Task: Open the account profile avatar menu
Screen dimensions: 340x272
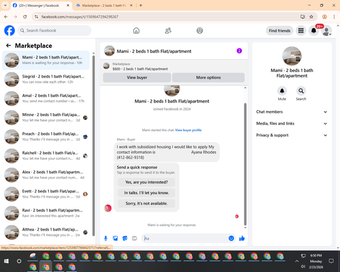Action: coord(326,31)
